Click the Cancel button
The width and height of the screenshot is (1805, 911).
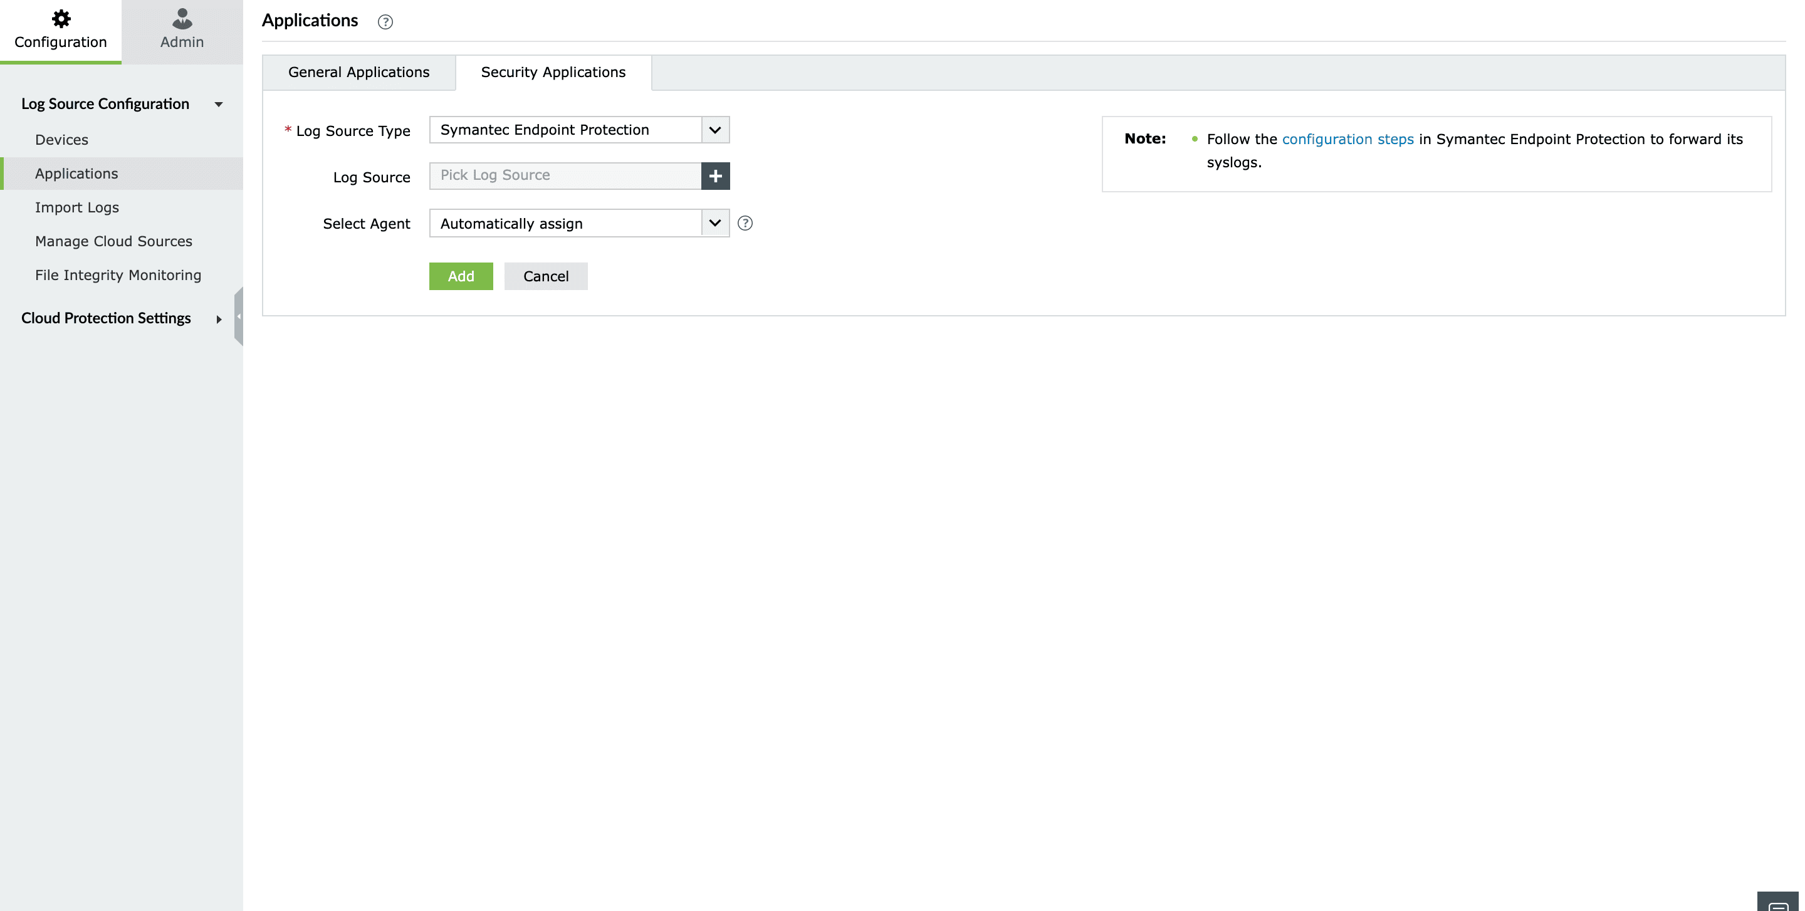pos(545,276)
